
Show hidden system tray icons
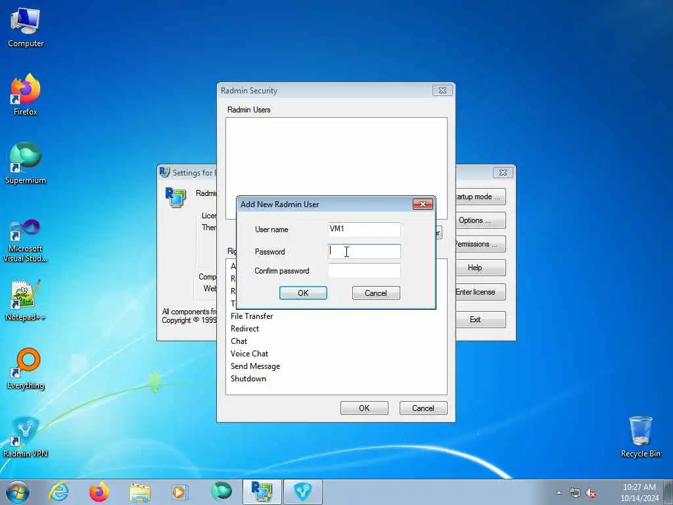pyautogui.click(x=559, y=493)
